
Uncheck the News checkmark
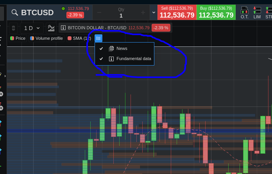pyautogui.click(x=101, y=48)
